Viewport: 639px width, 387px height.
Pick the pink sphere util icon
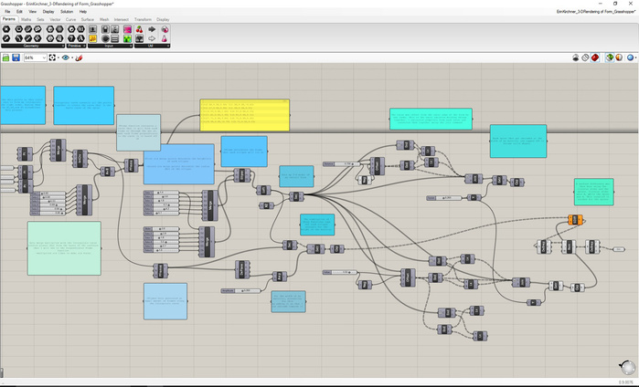pos(165,29)
